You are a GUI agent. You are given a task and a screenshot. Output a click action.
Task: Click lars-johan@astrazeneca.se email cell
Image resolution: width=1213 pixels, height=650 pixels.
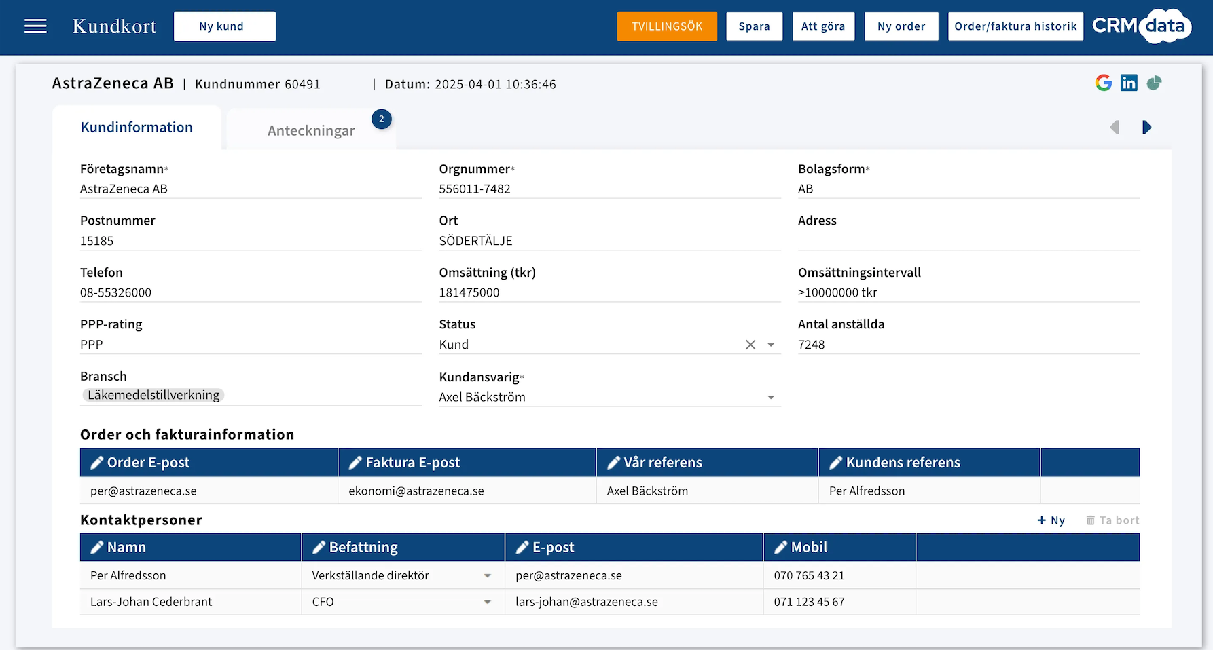click(x=634, y=603)
